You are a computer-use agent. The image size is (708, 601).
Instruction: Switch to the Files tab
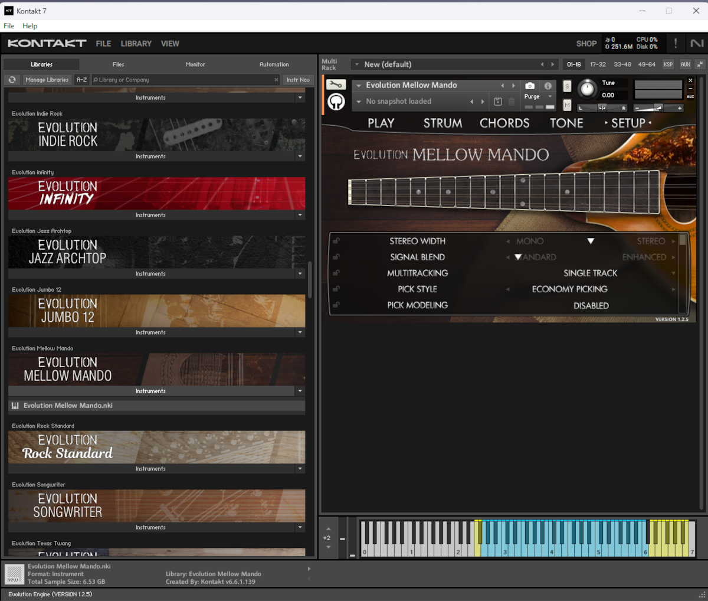[x=118, y=64]
